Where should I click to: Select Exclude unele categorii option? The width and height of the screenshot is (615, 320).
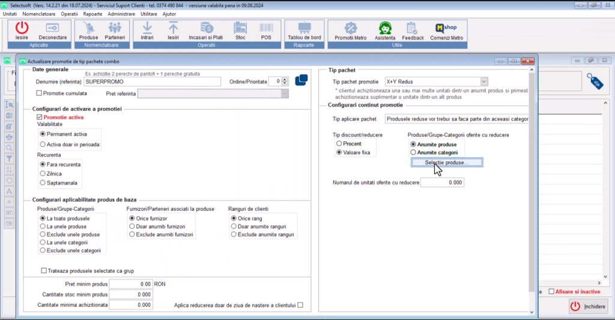[43, 250]
